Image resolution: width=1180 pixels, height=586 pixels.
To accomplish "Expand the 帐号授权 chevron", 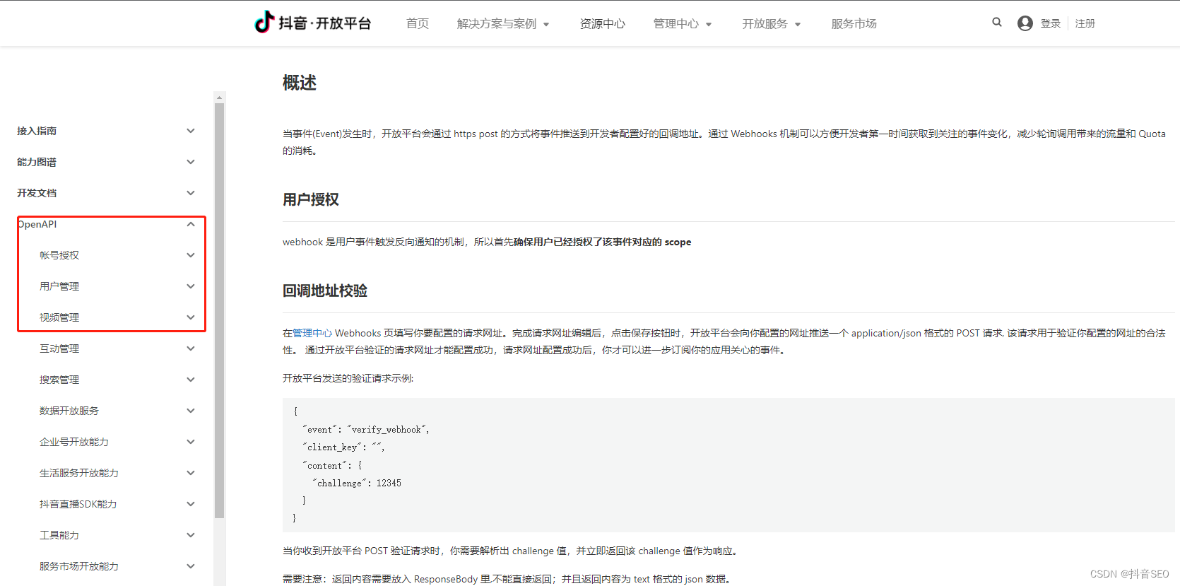I will [x=191, y=255].
